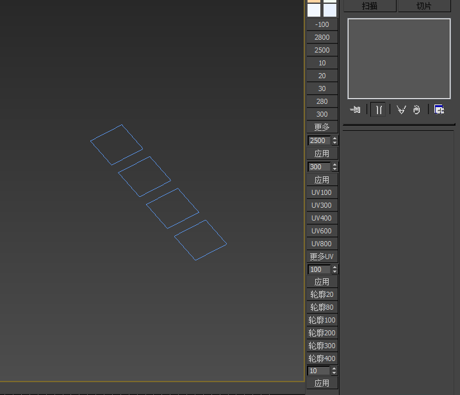The height and width of the screenshot is (395, 460).
Task: Toggle Show End Result icon
Action: (x=379, y=110)
